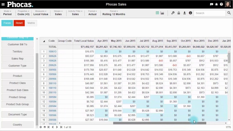The image size is (233, 131).
Task: Open the Activity Filter dropdown
Action: point(75,13)
